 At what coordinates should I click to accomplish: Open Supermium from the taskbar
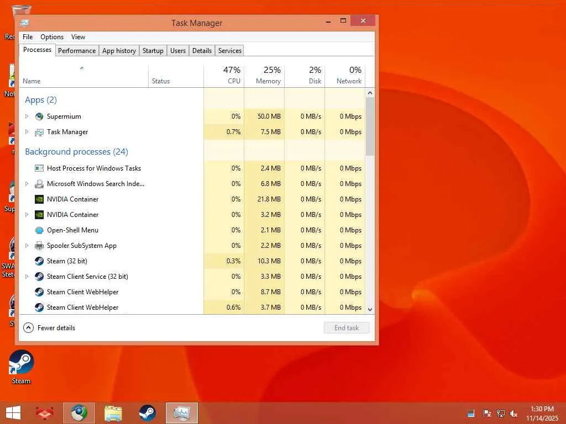point(78,413)
